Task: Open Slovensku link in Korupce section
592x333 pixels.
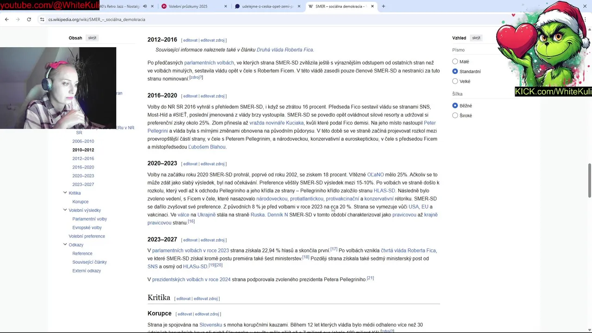Action: tap(210, 325)
